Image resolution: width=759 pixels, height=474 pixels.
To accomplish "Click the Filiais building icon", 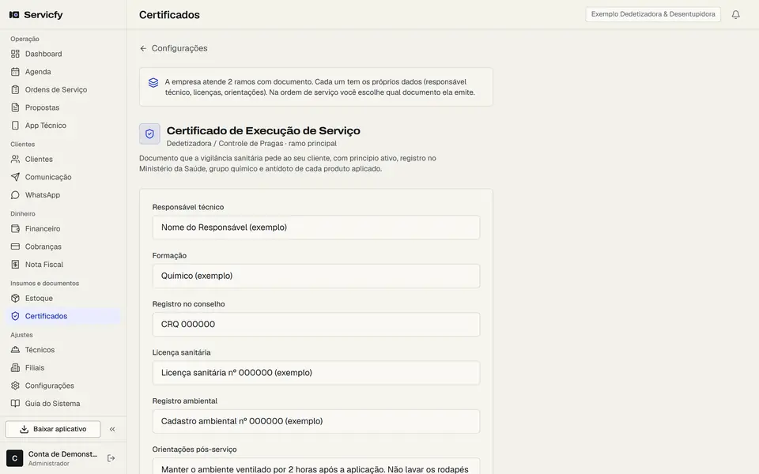I will (15, 367).
